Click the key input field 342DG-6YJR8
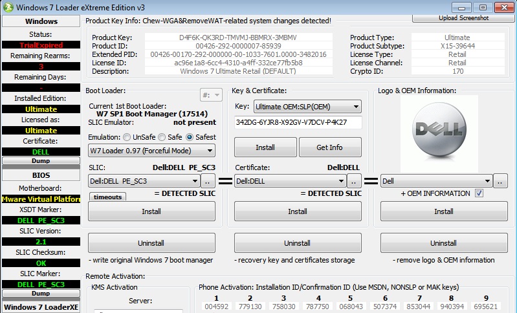 (298, 122)
